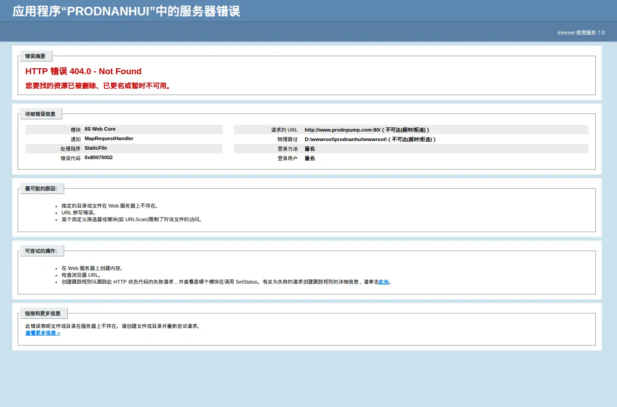Select the error code '0x80070002'
Viewport: 617px width, 407px height.
coord(98,157)
